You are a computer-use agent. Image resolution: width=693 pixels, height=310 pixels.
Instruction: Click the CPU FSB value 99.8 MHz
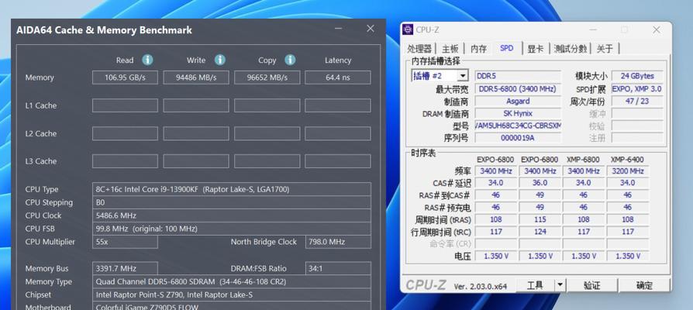pyautogui.click(x=232, y=229)
